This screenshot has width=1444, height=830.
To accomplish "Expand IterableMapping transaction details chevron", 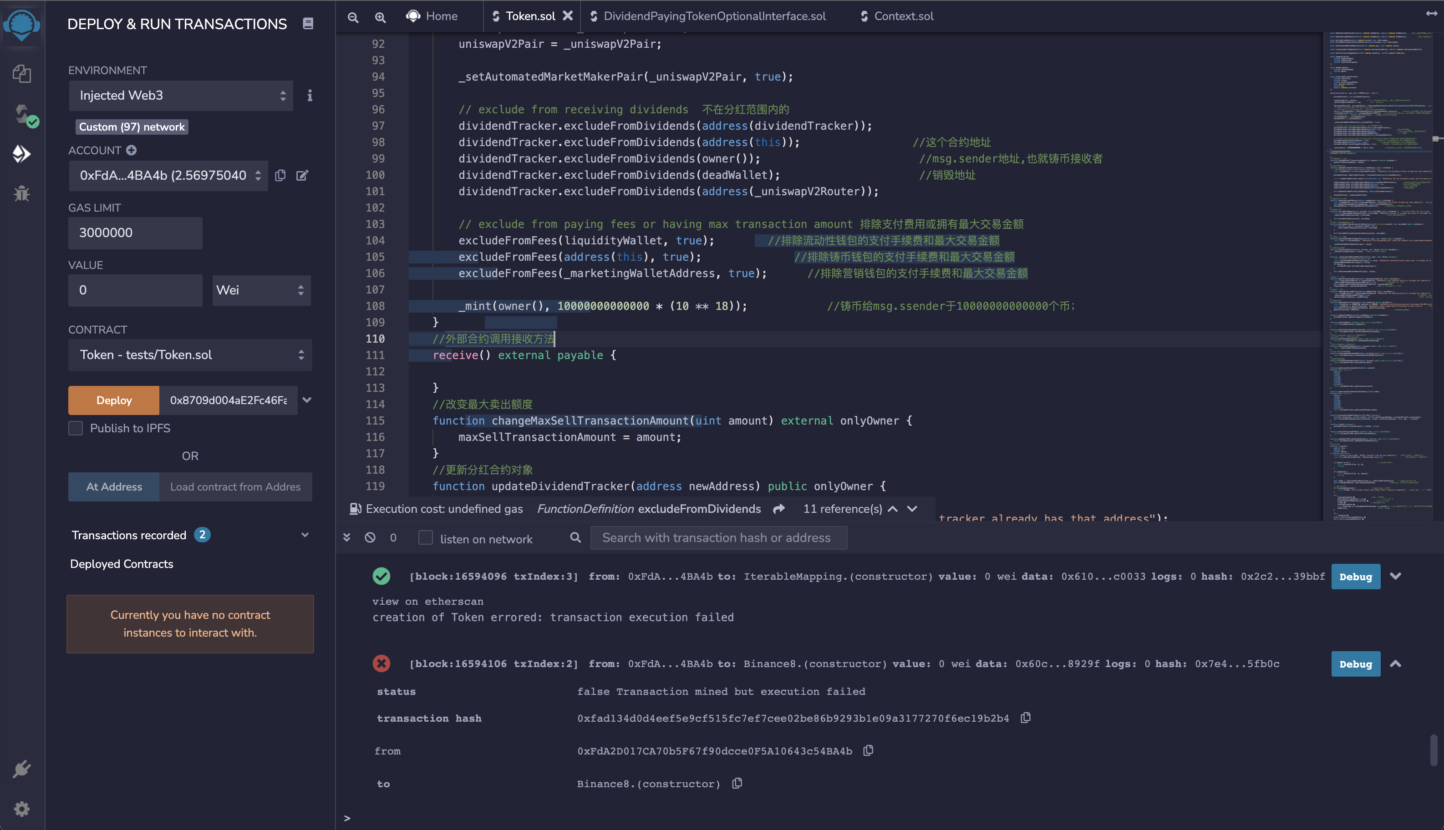I will pyautogui.click(x=1396, y=577).
